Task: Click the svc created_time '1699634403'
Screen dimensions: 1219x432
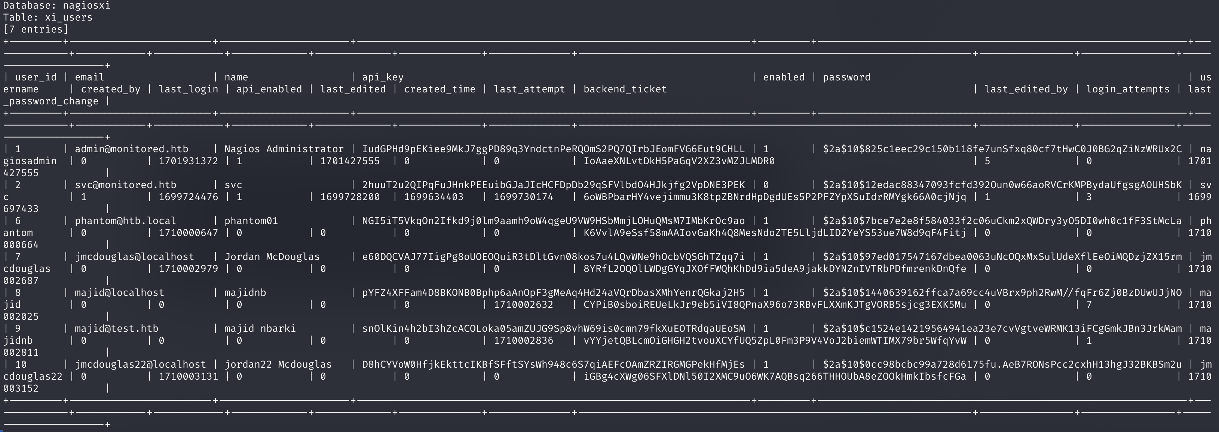Action: [434, 197]
